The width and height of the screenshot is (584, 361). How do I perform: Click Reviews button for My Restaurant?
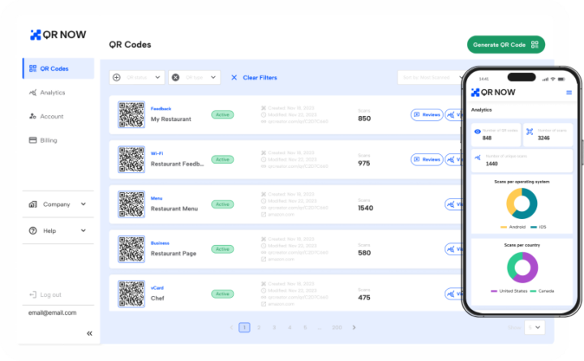click(x=427, y=114)
